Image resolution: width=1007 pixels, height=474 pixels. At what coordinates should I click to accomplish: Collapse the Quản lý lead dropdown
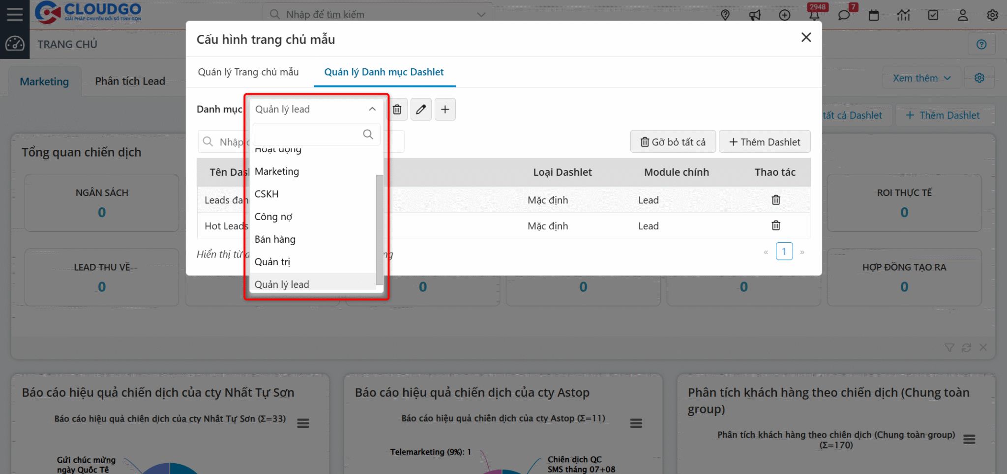click(372, 109)
